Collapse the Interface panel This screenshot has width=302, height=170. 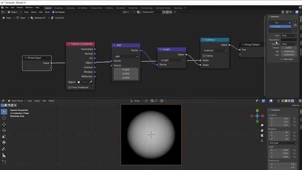click(269, 17)
